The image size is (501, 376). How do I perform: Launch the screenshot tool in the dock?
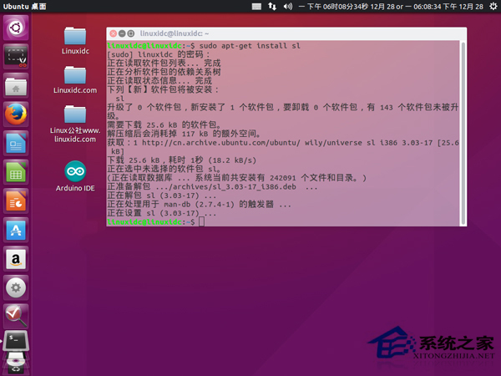pos(16,57)
